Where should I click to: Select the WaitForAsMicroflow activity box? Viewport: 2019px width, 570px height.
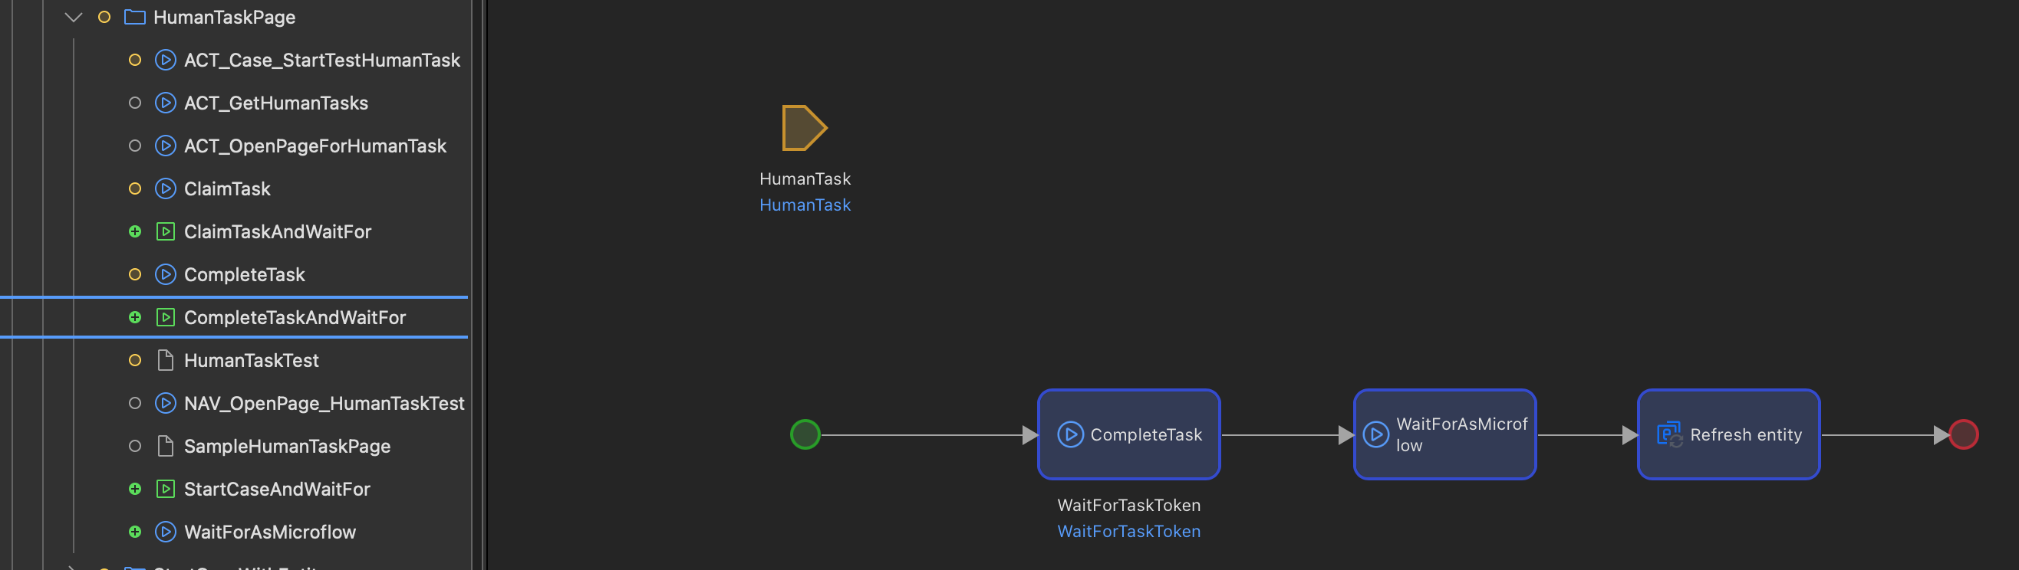(x=1444, y=434)
